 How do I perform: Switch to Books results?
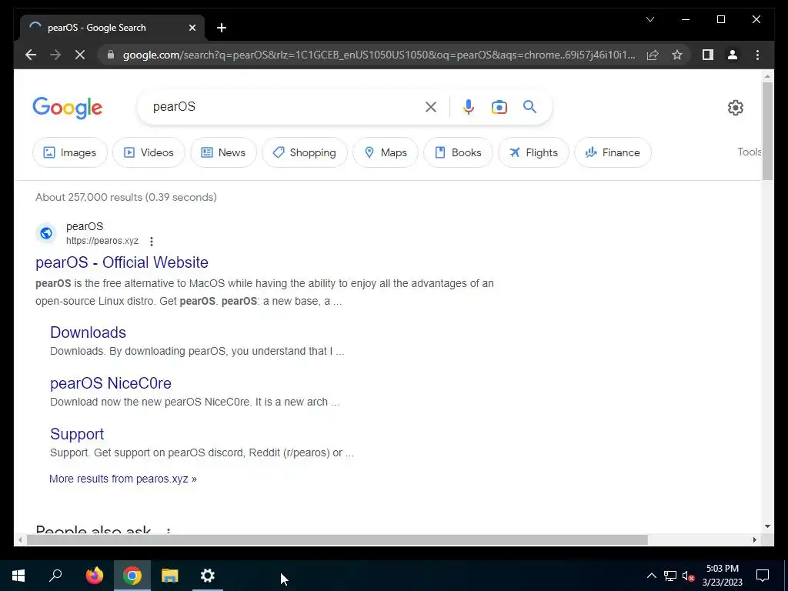click(458, 152)
